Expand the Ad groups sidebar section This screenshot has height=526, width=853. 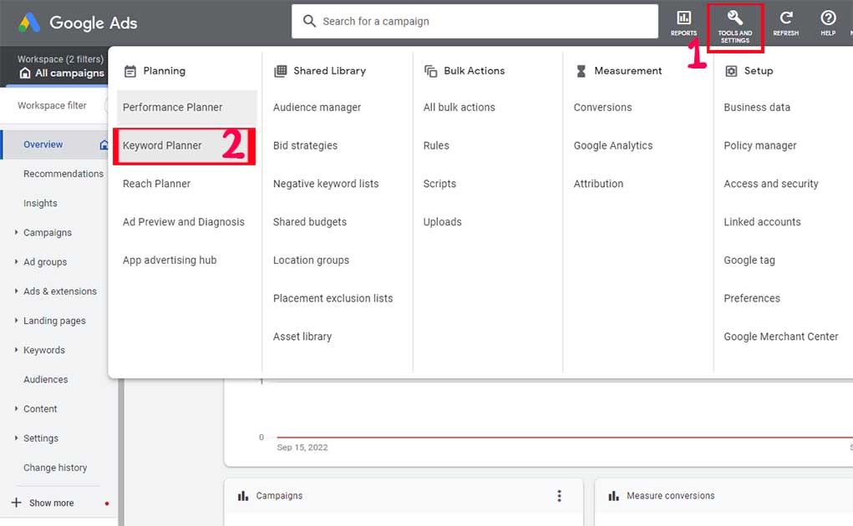(17, 261)
